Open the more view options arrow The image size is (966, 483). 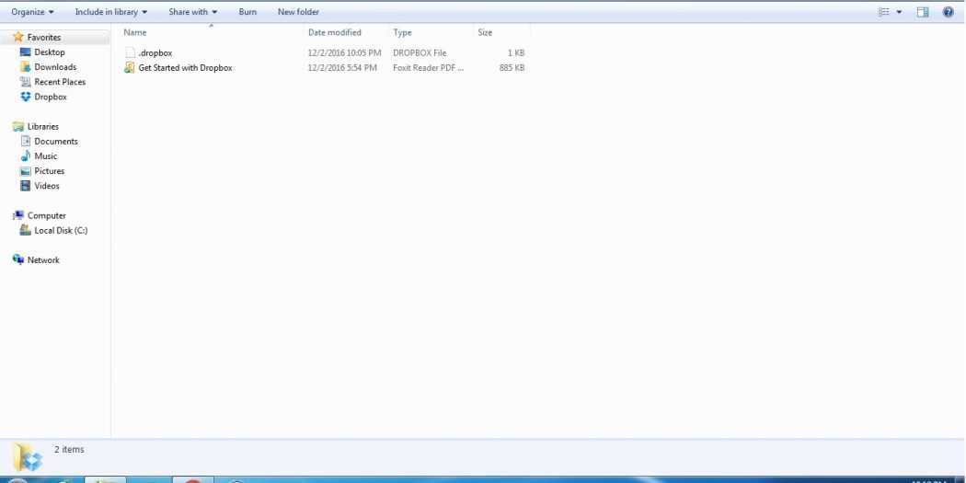click(899, 12)
